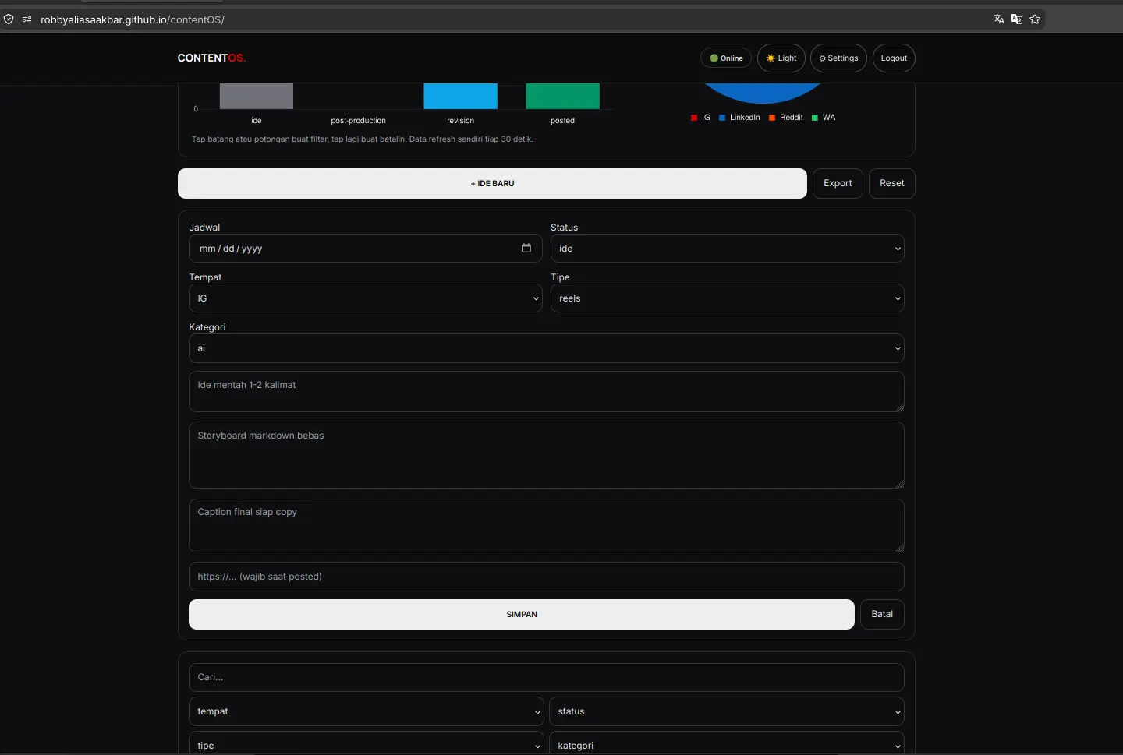The height and width of the screenshot is (755, 1123).
Task: Click the red IG legend swatch
Action: 694,118
